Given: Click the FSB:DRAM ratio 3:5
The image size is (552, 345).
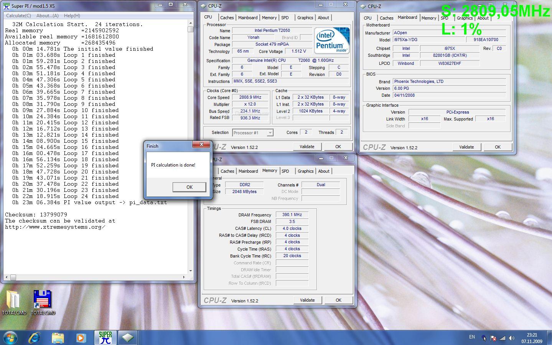Looking at the screenshot, I should tap(292, 222).
